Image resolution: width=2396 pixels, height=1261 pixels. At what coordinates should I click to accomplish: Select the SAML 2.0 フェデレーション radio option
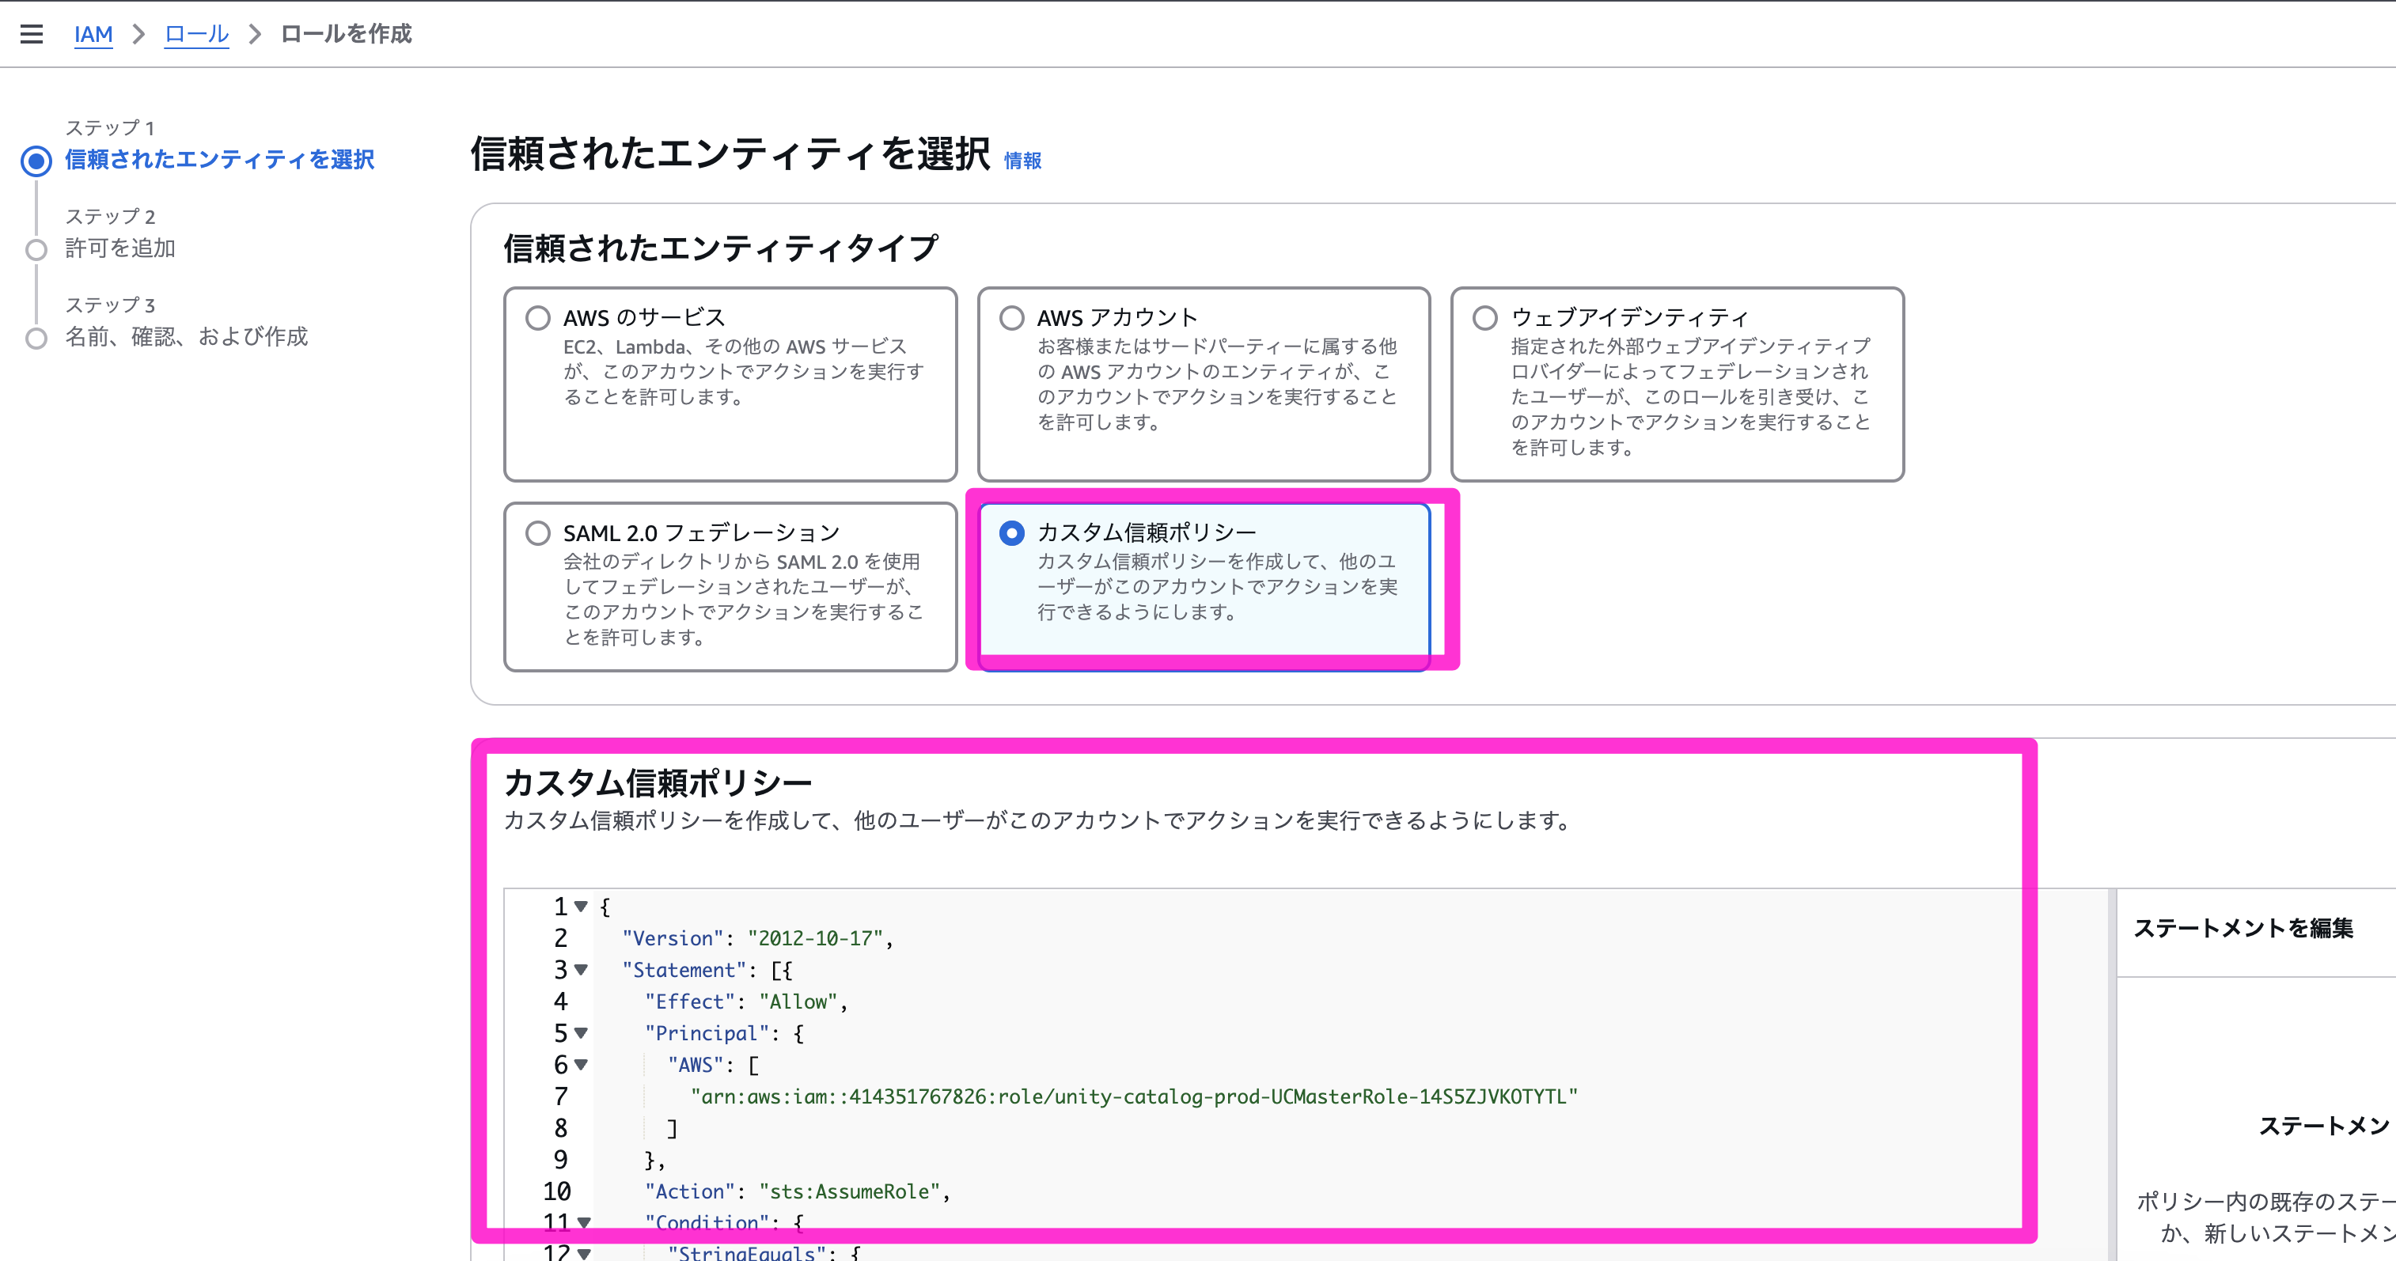pyautogui.click(x=537, y=533)
